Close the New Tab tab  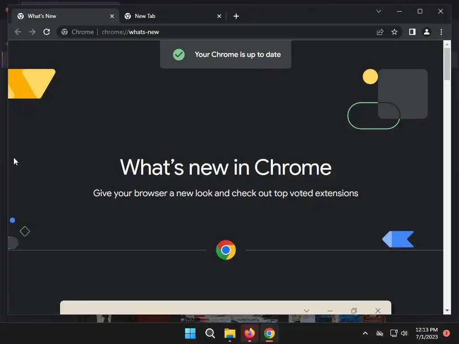(x=219, y=16)
